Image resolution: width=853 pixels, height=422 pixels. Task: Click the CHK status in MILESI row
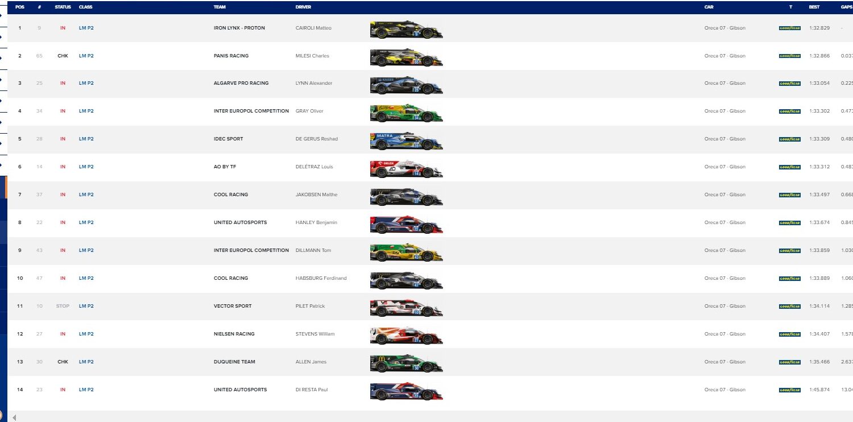(x=63, y=56)
